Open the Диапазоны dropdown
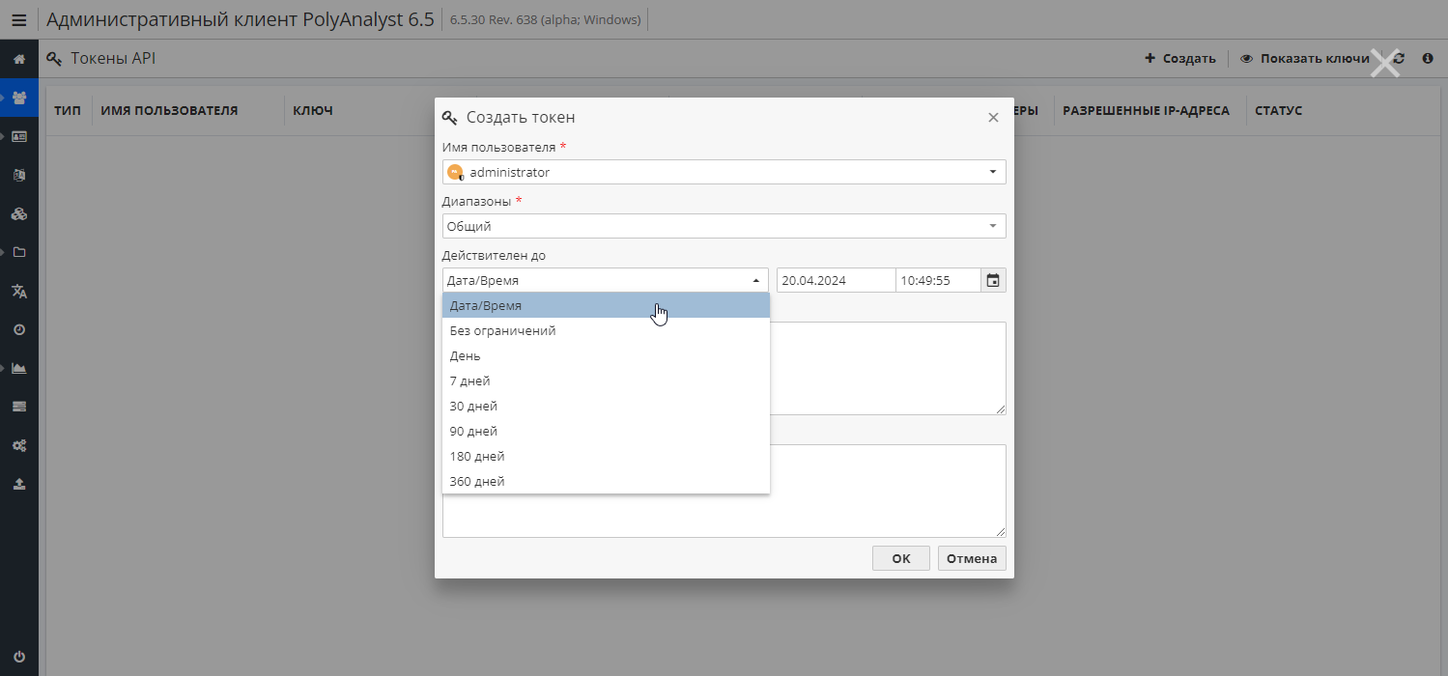Screen dimensions: 1448x676 724,226
